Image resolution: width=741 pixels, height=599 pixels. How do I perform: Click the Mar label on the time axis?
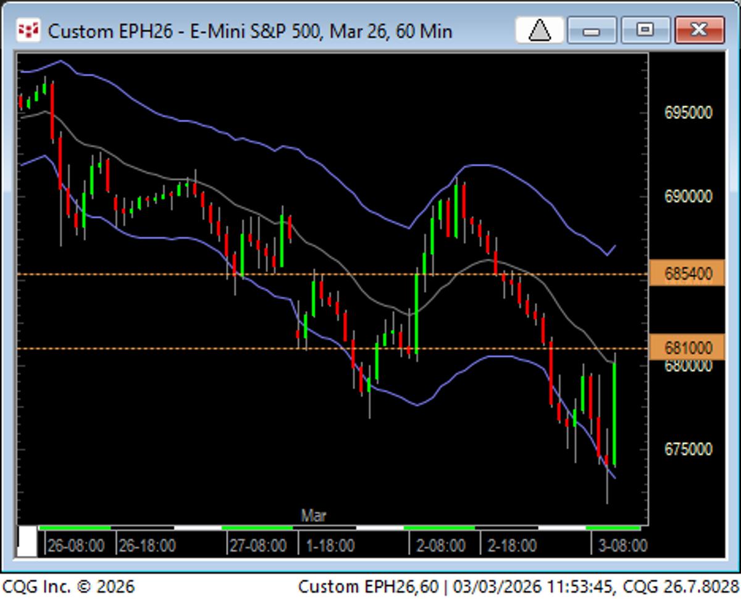[314, 516]
